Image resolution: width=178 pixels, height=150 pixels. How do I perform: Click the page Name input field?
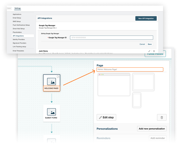[x=130, y=69]
